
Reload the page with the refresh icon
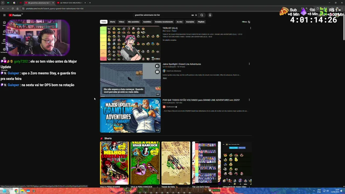[x=12, y=8]
